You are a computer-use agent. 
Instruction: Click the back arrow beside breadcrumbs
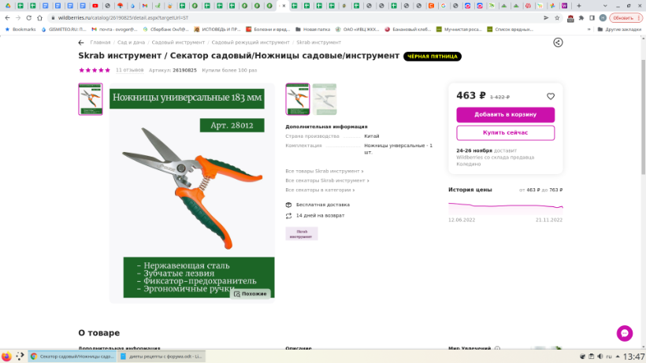click(81, 43)
